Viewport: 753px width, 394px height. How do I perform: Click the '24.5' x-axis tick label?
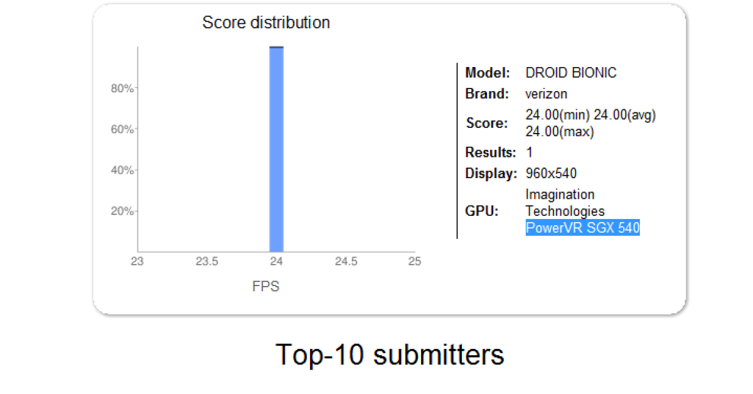346,262
